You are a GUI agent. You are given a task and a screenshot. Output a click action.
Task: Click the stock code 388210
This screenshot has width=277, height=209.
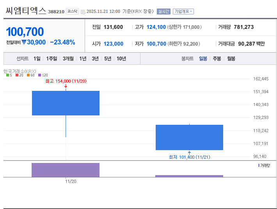pyautogui.click(x=56, y=12)
